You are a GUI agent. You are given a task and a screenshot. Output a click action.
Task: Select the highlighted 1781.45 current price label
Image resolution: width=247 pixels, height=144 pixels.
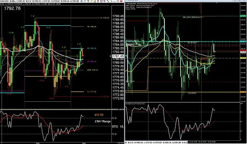(x=118, y=56)
